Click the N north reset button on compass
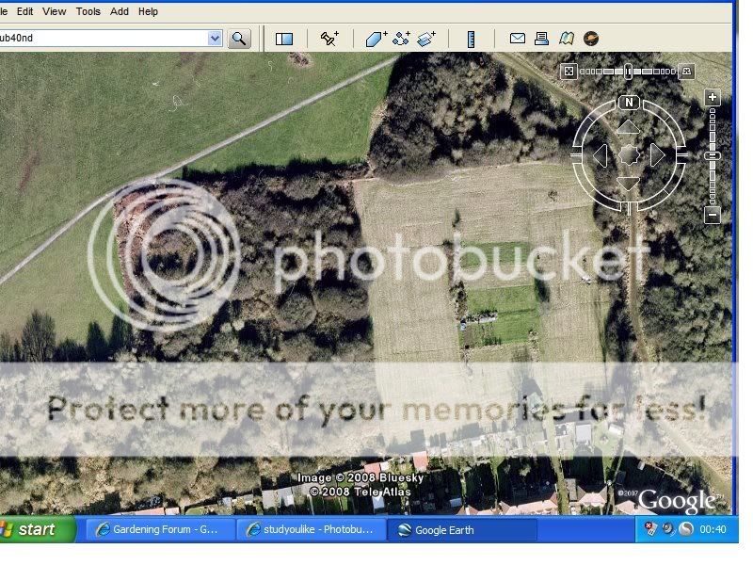The image size is (753, 565). click(x=629, y=102)
